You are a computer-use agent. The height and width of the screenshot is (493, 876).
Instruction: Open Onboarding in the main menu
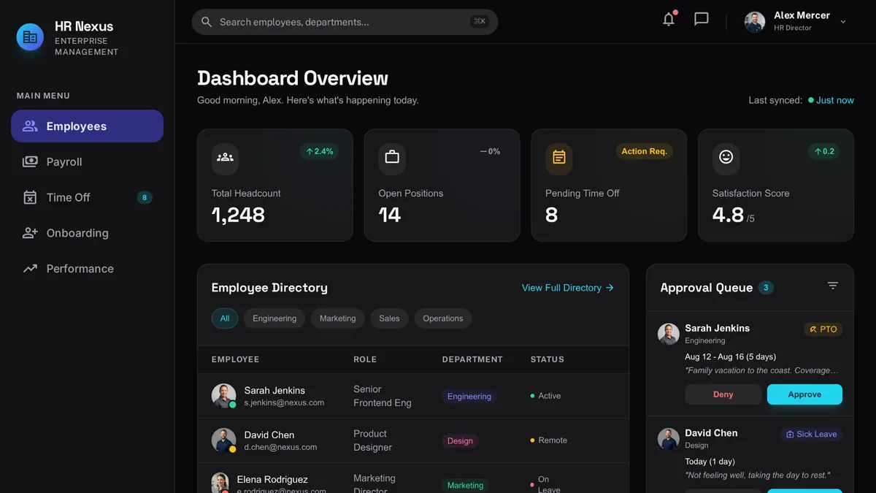pos(87,233)
